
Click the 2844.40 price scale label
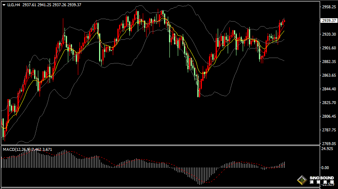click(x=328, y=89)
